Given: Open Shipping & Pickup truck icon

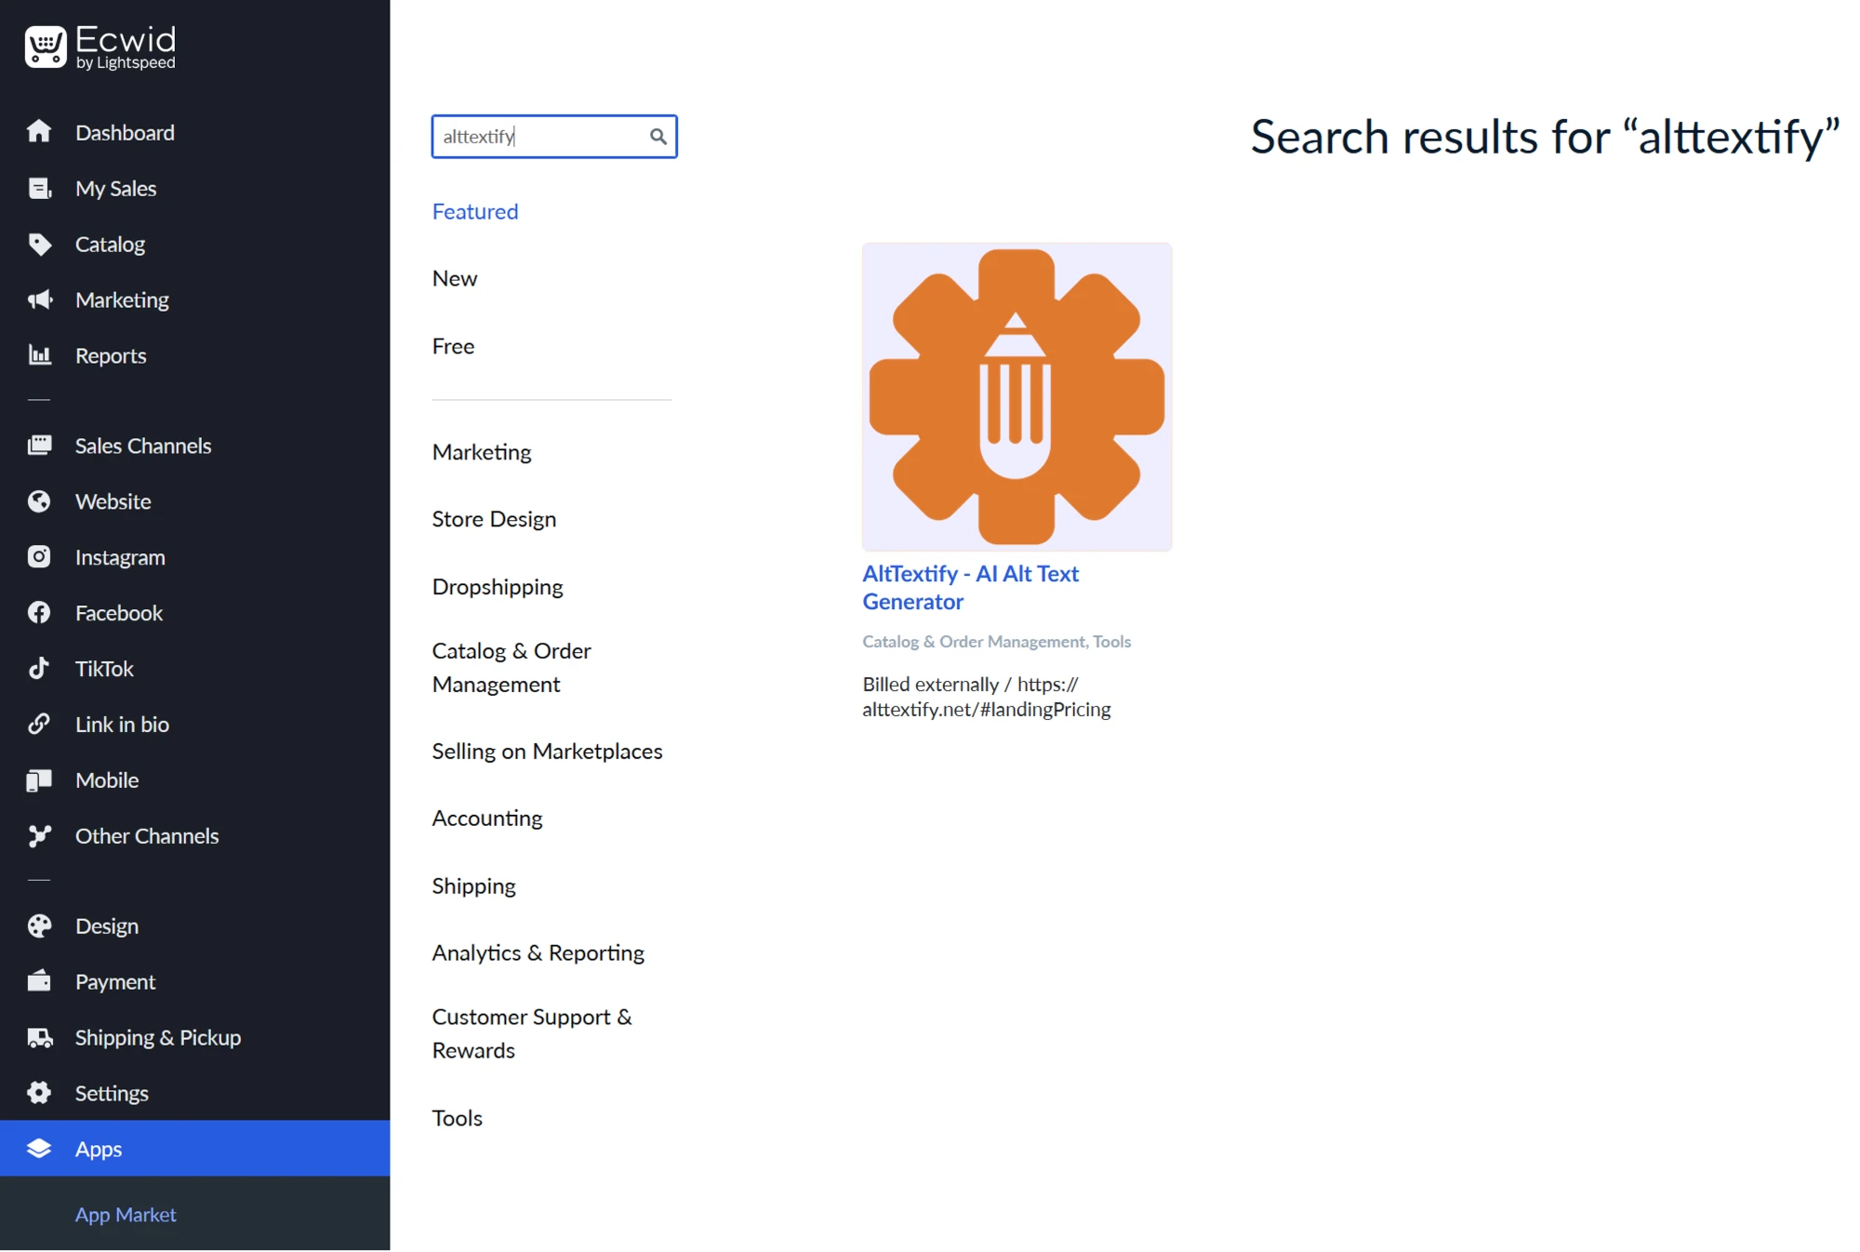Looking at the screenshot, I should click(41, 1037).
